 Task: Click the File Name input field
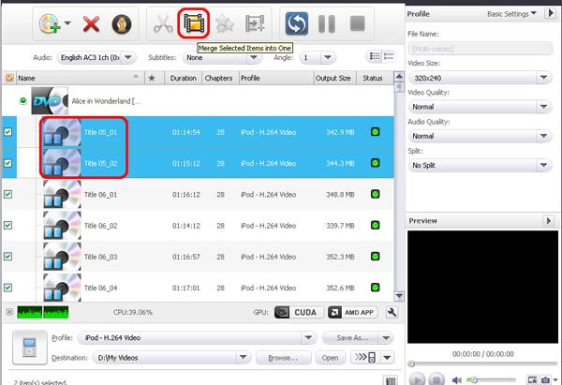480,49
